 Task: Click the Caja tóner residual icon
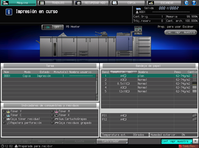coord(8,119)
